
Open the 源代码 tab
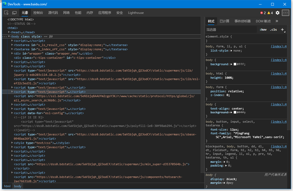coord(53,13)
